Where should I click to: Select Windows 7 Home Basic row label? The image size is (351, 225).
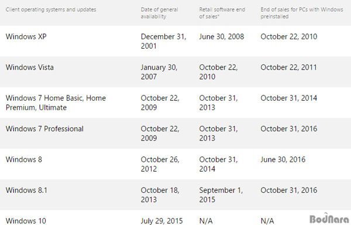coord(56,103)
